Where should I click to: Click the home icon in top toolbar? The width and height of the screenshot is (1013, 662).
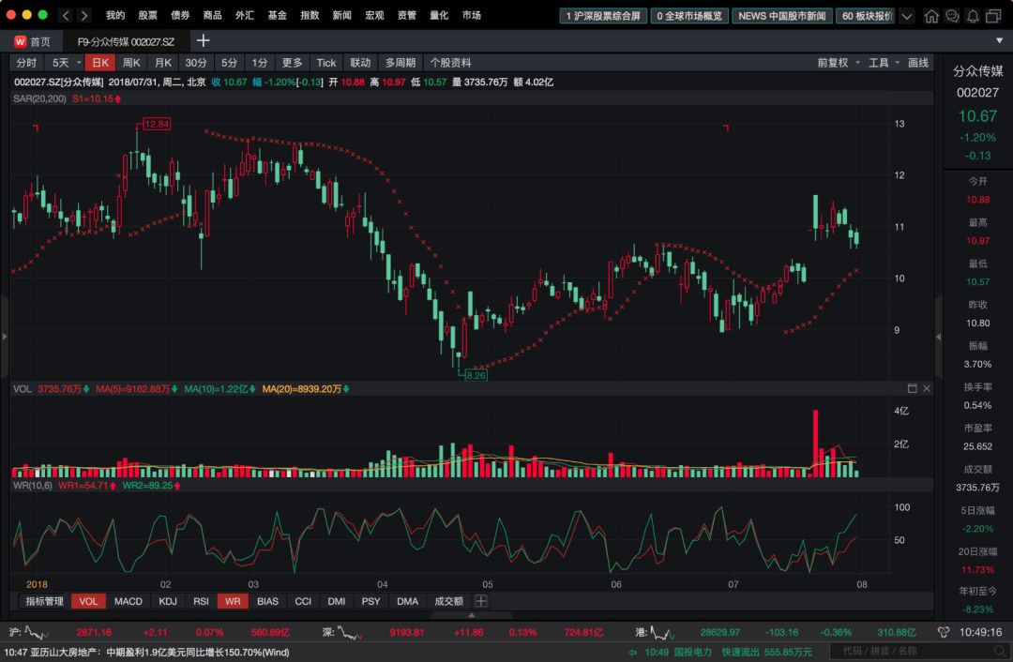(931, 16)
